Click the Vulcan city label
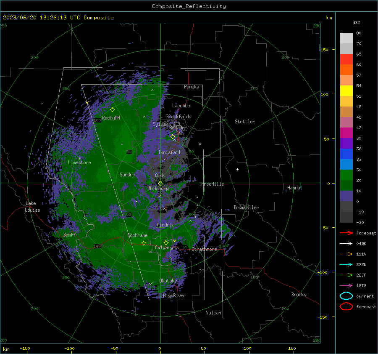 [x=213, y=313]
